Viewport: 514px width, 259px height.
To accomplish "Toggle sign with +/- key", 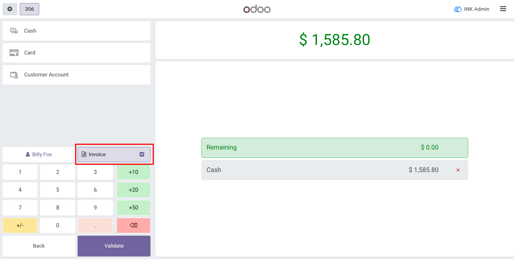I will [20, 225].
